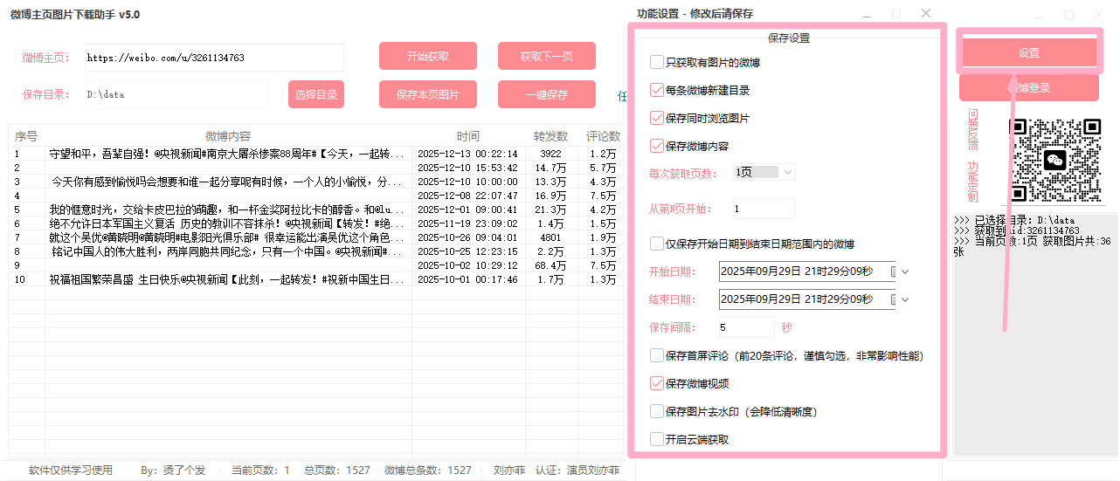1120x481 pixels.
Task: Click time cell 2025-10-02 10:29:12
Action: (x=468, y=265)
